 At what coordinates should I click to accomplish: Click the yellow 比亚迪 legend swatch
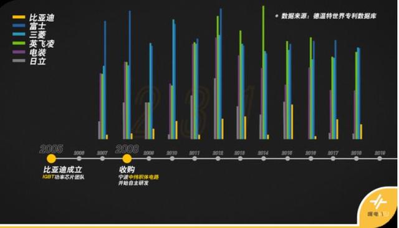click(x=19, y=17)
